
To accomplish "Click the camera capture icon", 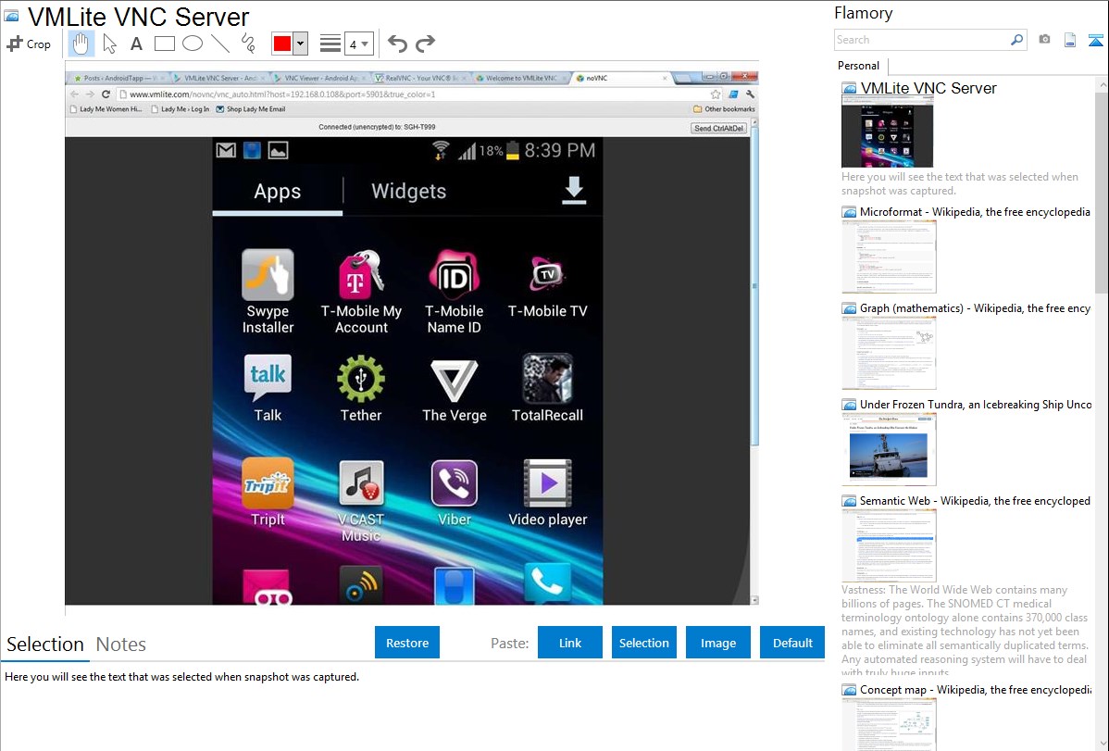I will click(x=1044, y=40).
